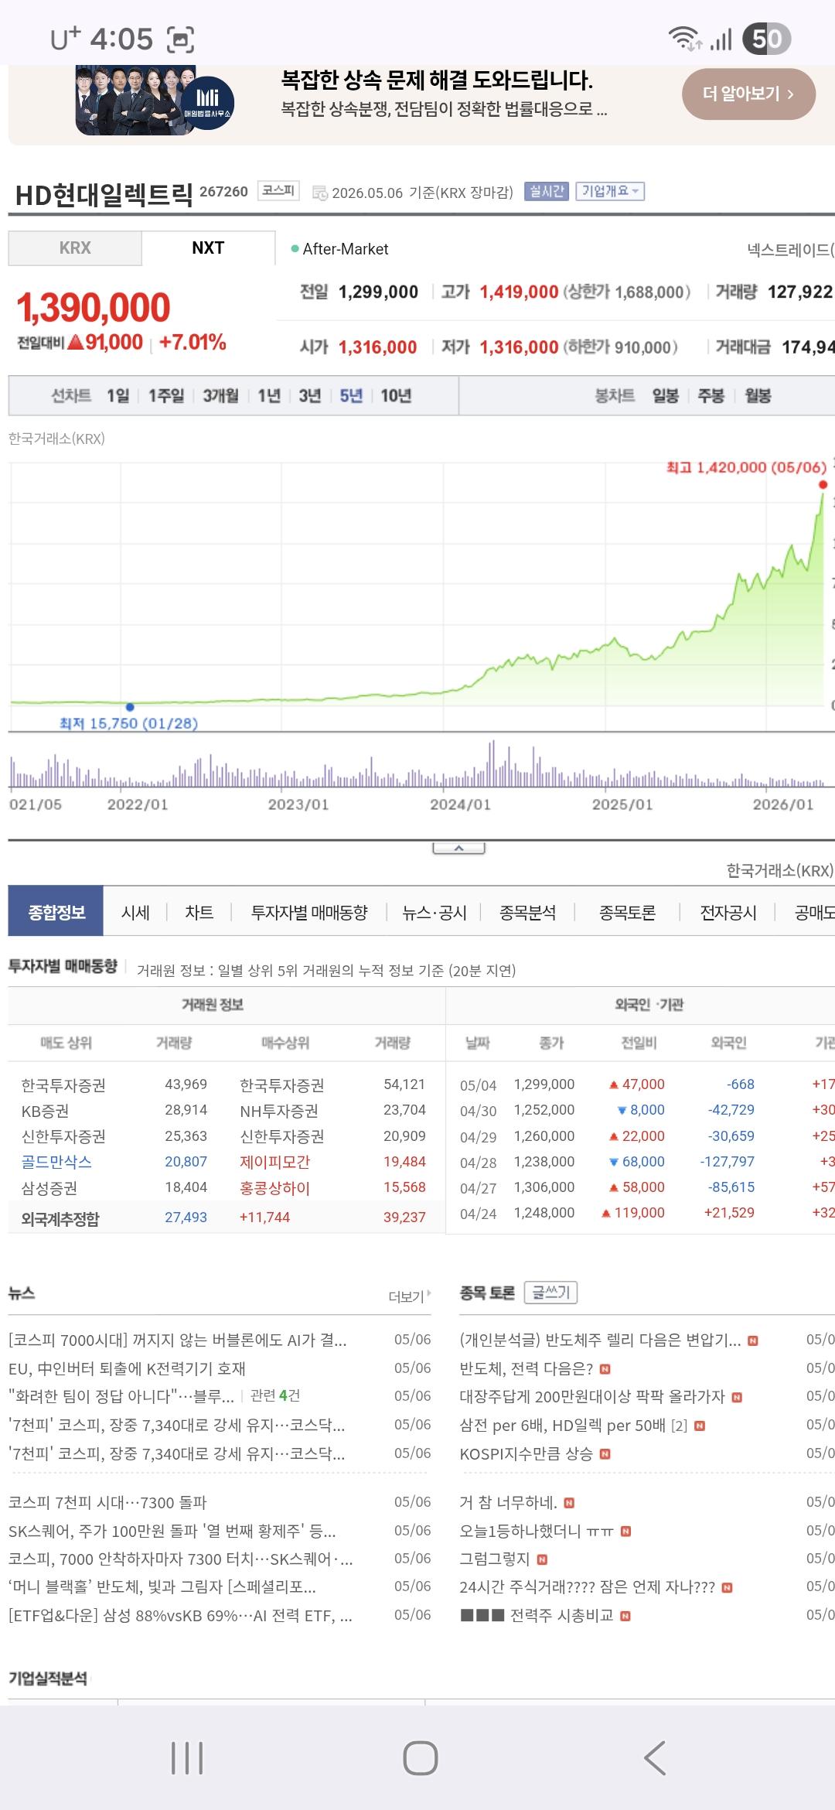Screen dimensions: 835x1810
Task: Tap the Android home button
Action: click(420, 1757)
